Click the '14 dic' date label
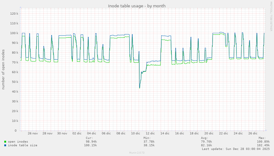 tap(165, 133)
